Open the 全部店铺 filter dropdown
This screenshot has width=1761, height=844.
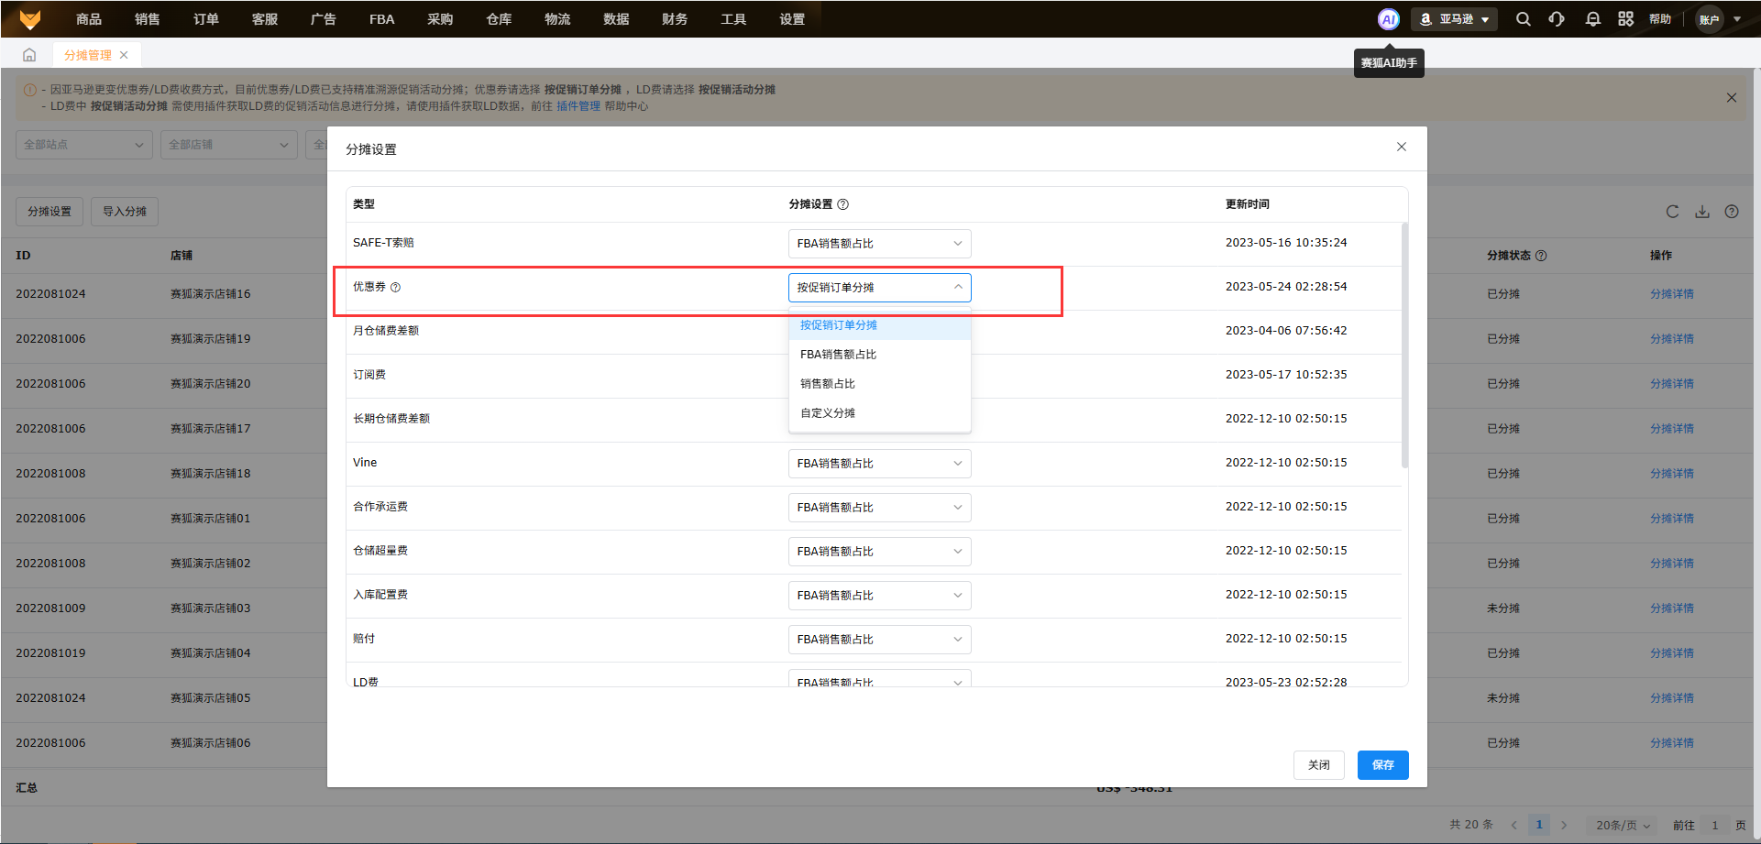click(x=229, y=145)
